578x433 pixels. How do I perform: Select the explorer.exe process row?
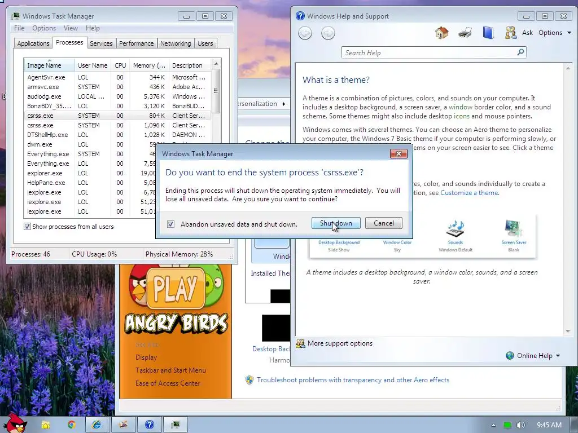(x=90, y=173)
